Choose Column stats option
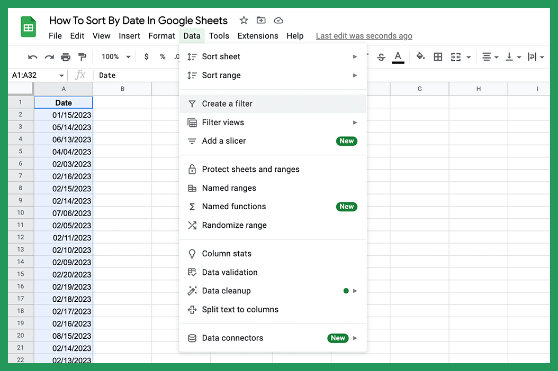 tap(273, 254)
